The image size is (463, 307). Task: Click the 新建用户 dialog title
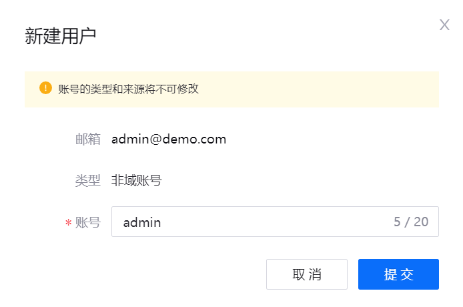[61, 36]
